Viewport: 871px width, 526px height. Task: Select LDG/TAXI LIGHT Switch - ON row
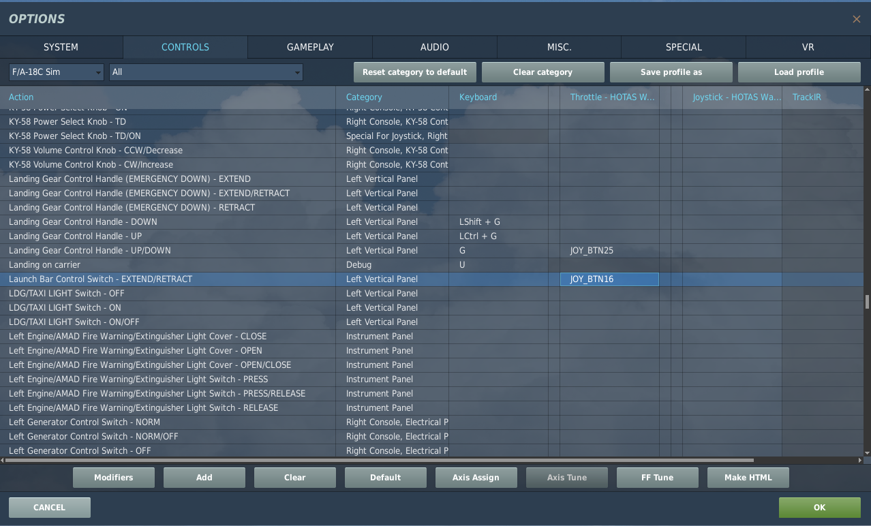tap(431, 308)
